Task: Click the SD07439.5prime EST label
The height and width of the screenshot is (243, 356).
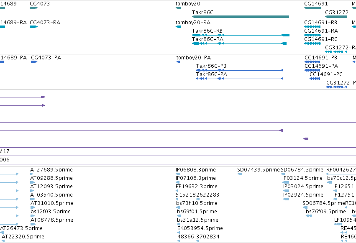Action: 259,170
